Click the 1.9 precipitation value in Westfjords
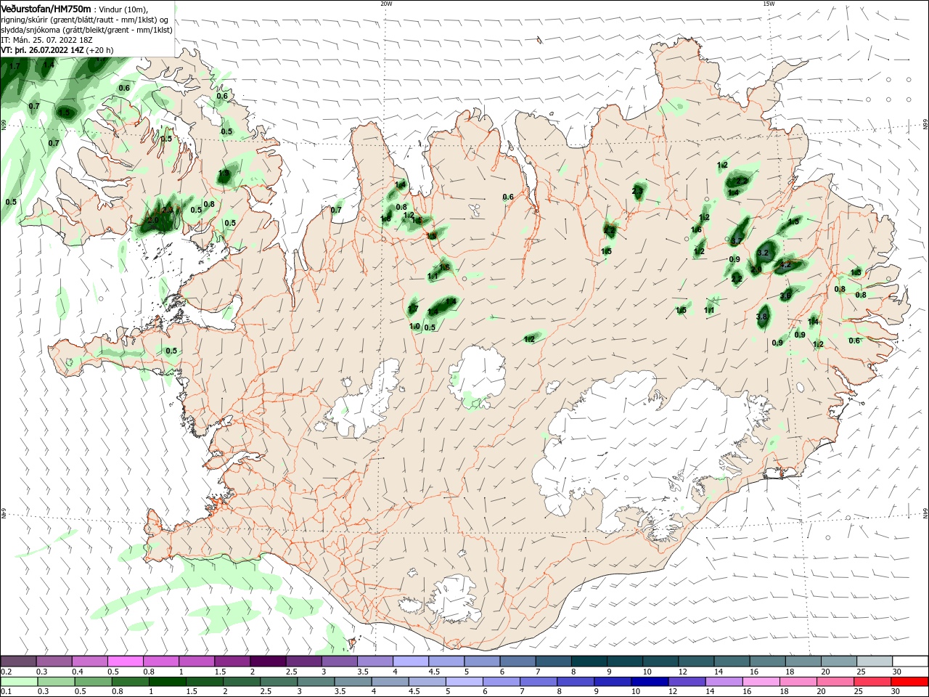The image size is (929, 697). pos(224,174)
